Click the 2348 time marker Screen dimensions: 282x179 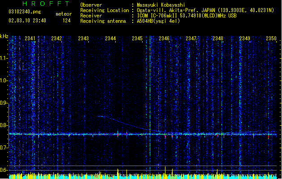click(x=218, y=38)
